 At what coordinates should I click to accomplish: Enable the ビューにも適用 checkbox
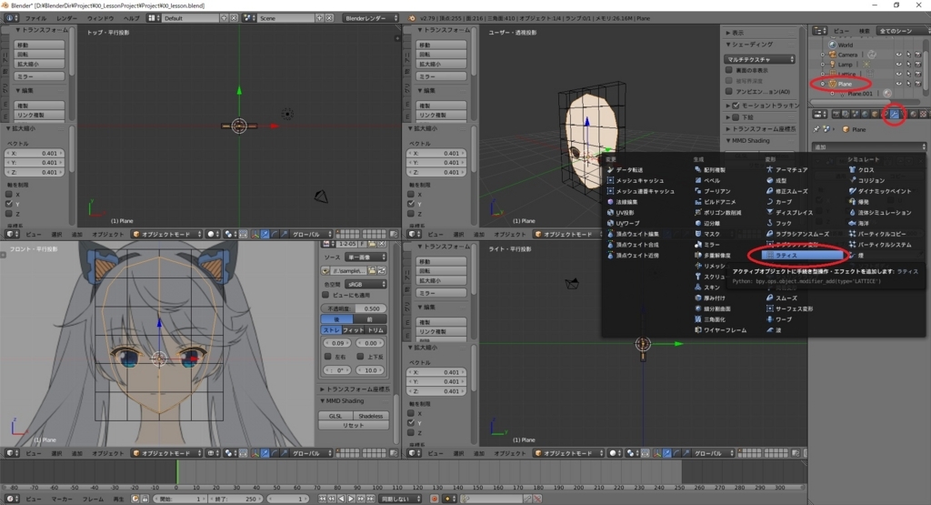pyautogui.click(x=325, y=295)
